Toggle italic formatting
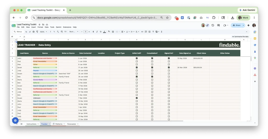This screenshot has height=139, width=268. [97, 32]
